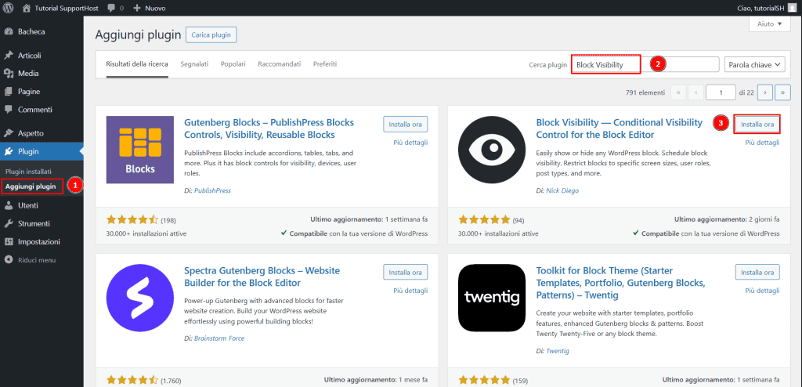The height and width of the screenshot is (387, 802).
Task: Click the plus Nuovo icon in admin bar
Action: tap(136, 9)
